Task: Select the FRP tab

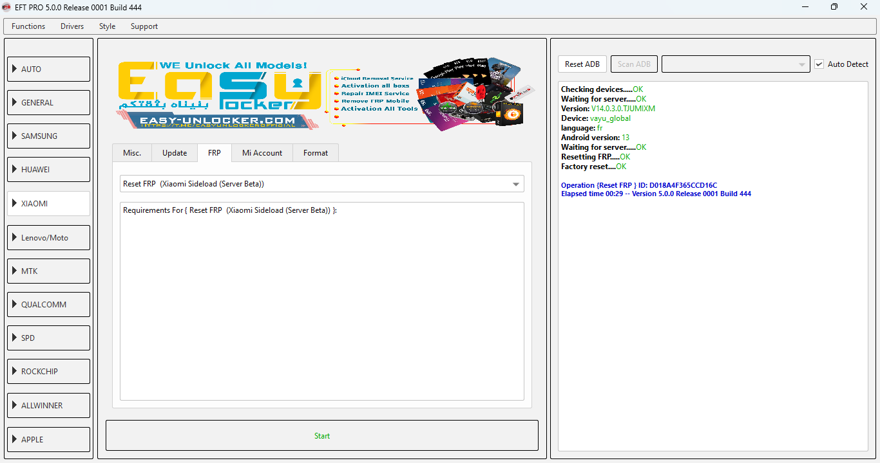Action: tap(215, 153)
